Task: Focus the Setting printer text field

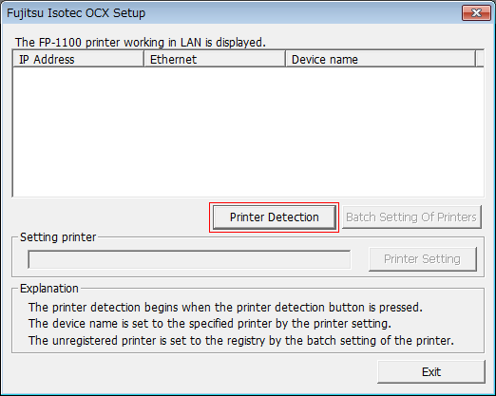Action: (x=189, y=259)
